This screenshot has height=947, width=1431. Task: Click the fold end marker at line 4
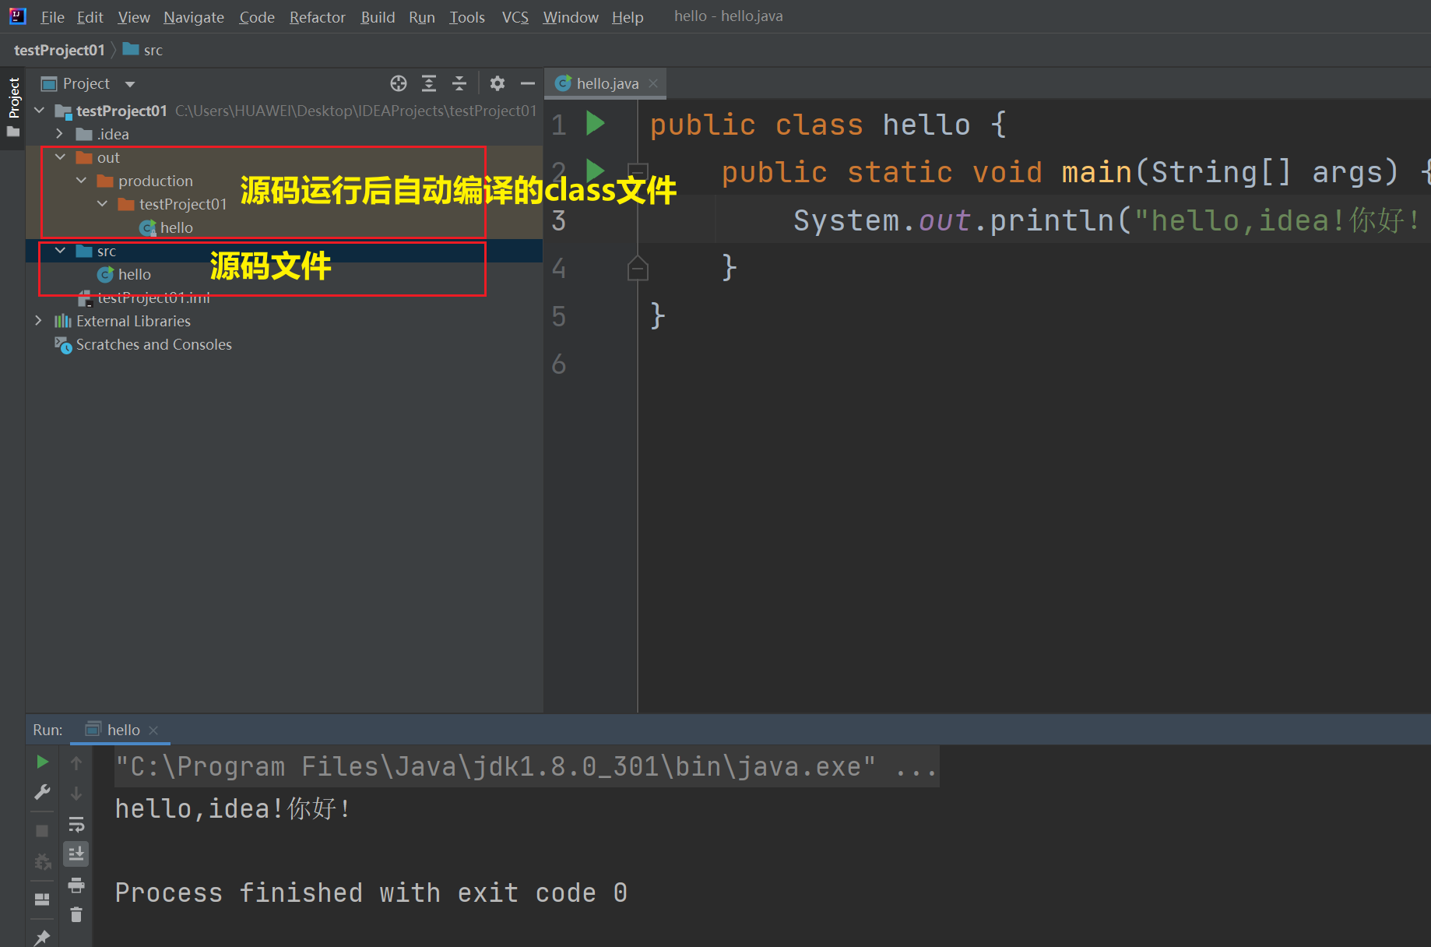click(x=638, y=269)
